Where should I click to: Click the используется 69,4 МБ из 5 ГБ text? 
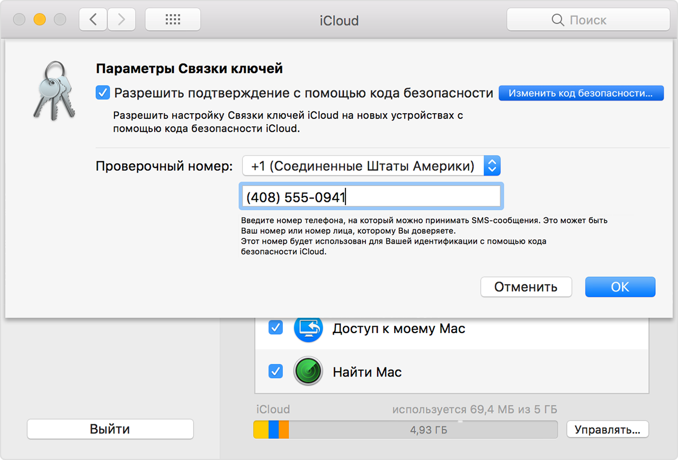pyautogui.click(x=475, y=409)
